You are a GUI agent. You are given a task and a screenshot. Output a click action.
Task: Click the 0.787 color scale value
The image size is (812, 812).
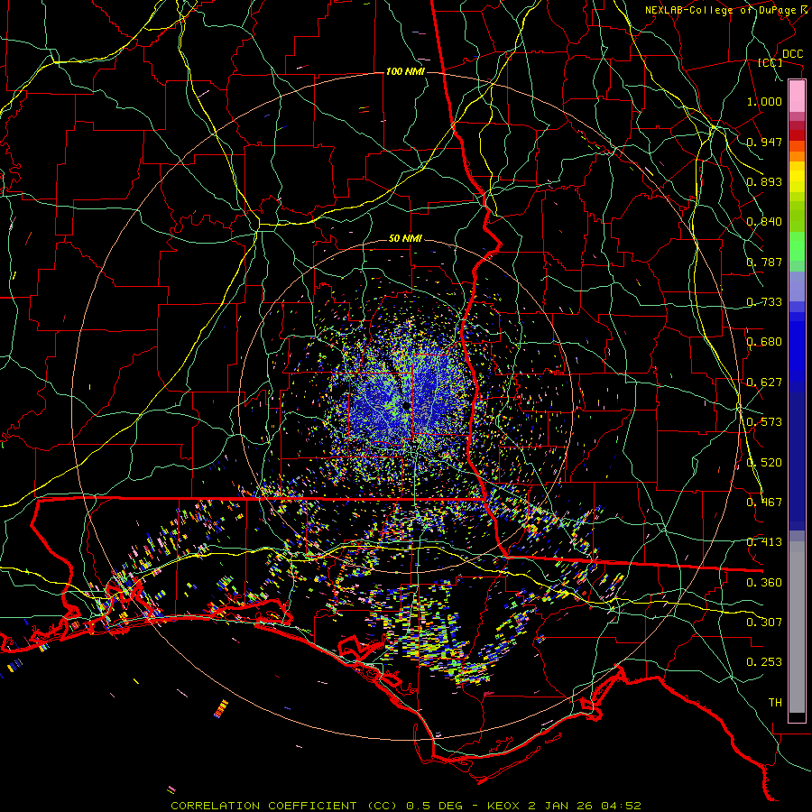click(764, 262)
